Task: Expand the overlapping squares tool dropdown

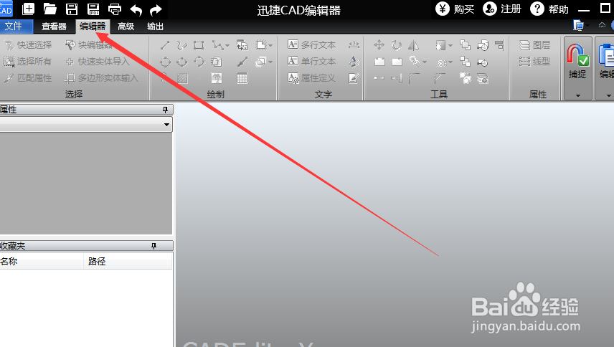Action: [x=270, y=62]
